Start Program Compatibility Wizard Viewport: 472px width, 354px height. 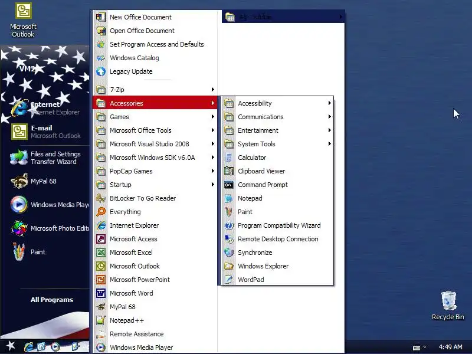[x=277, y=225]
